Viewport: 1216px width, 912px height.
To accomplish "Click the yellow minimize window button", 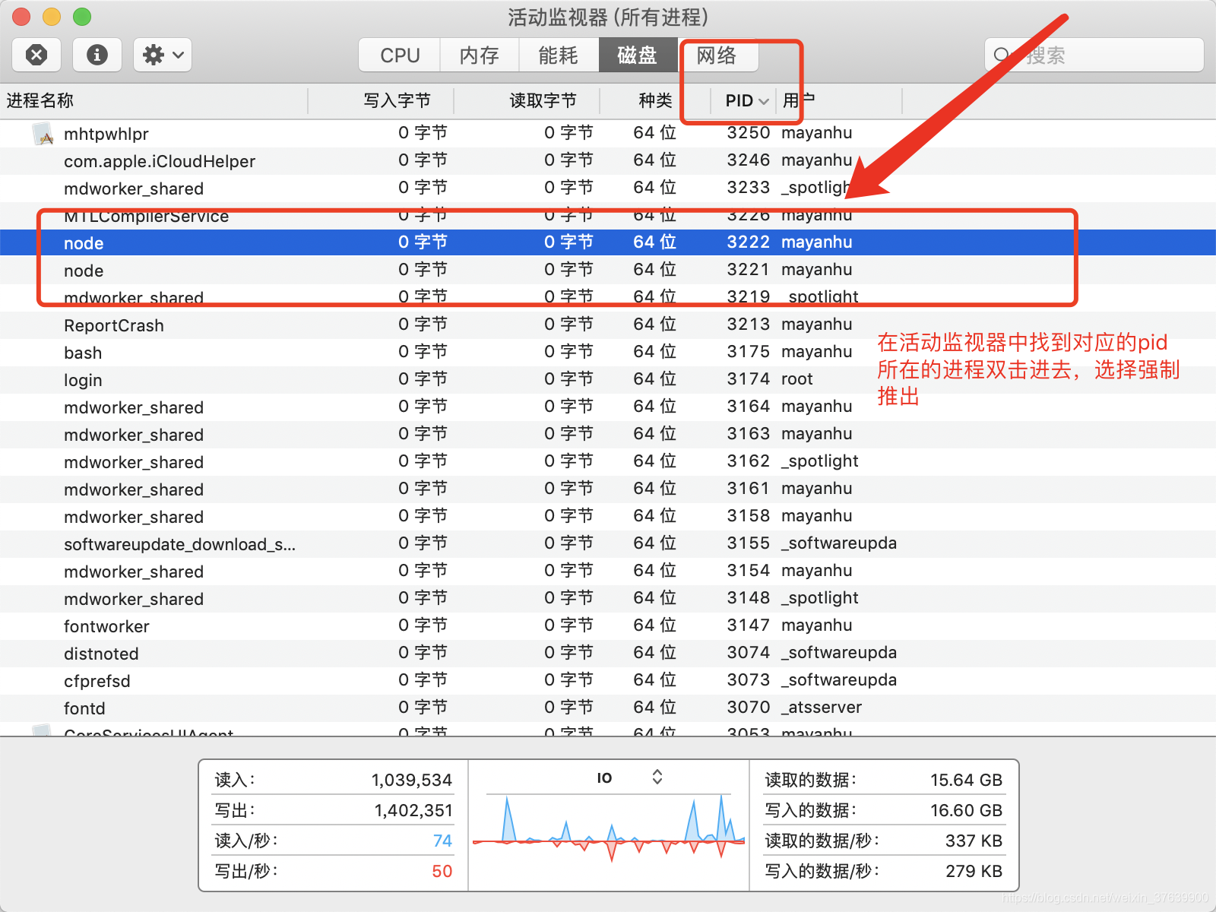I will click(51, 16).
